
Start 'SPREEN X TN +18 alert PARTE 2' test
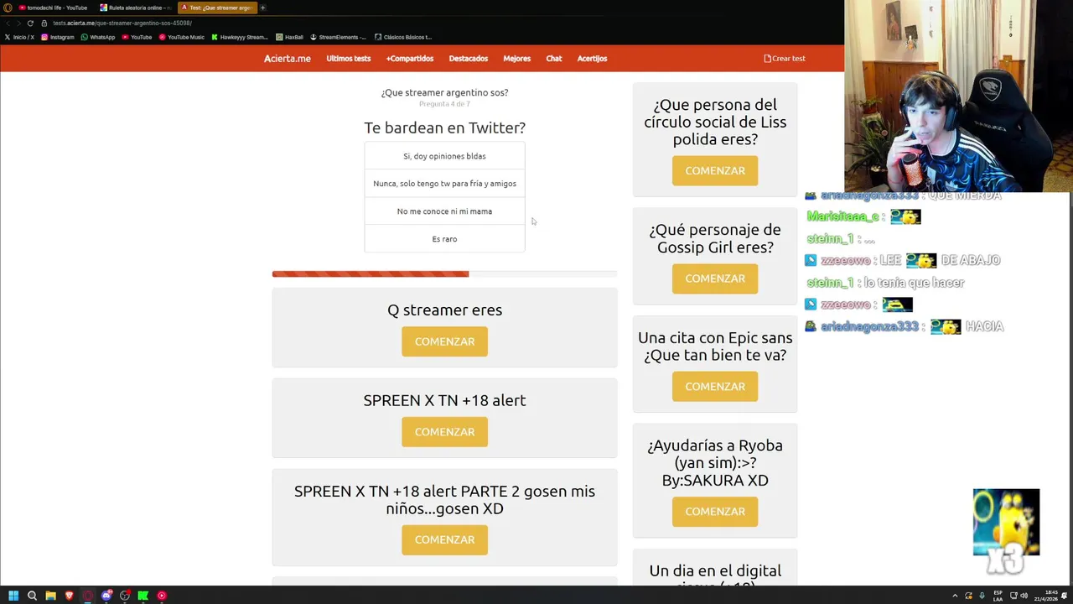[444, 539]
